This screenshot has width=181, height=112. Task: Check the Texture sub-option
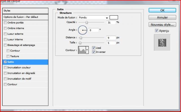(x=8, y=56)
